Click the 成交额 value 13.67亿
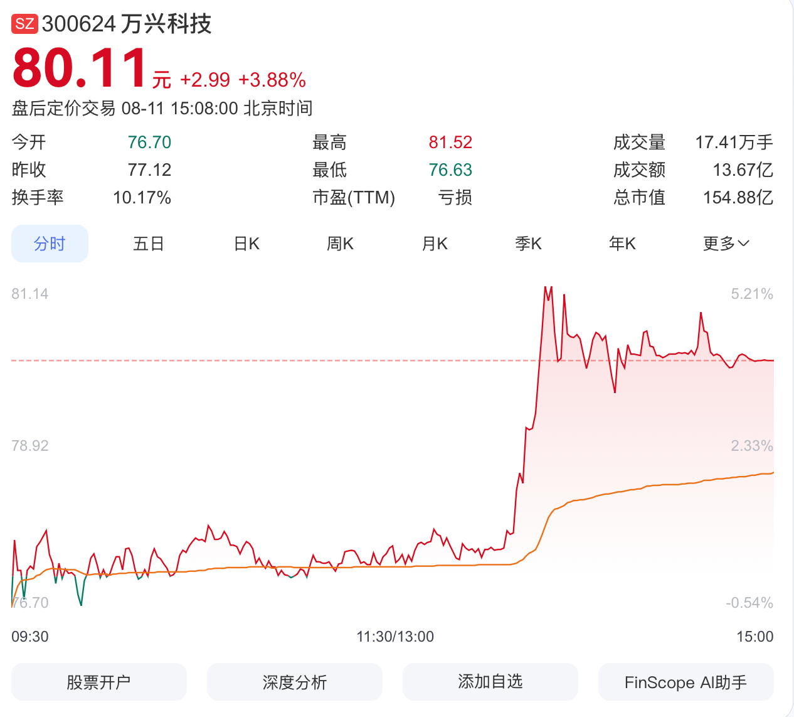This screenshot has height=717, width=794. (x=743, y=170)
